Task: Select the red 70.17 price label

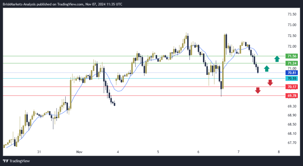Action: click(292, 87)
